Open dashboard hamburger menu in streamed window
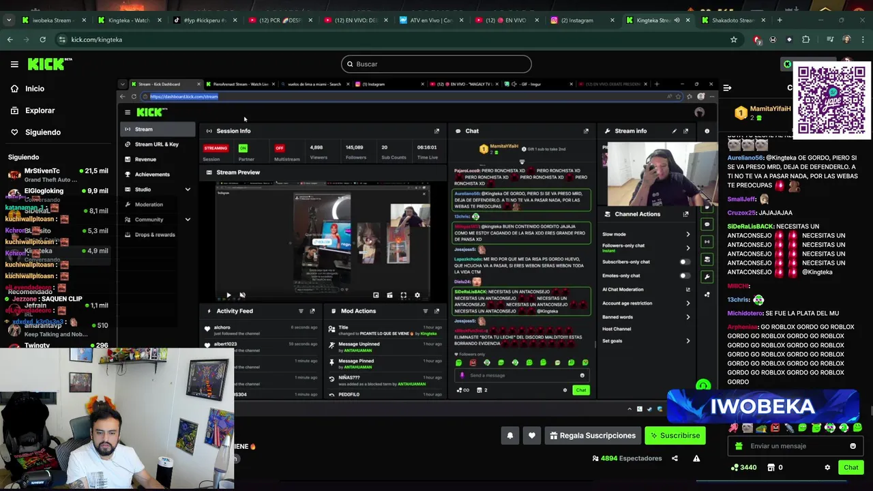The height and width of the screenshot is (491, 873). tap(128, 112)
